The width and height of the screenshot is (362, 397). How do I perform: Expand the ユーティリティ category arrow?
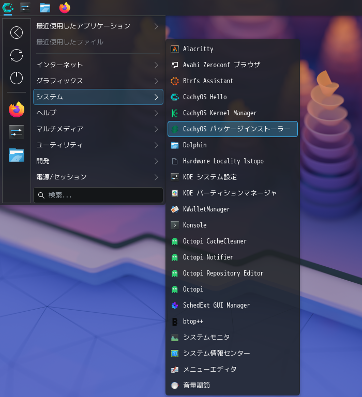coord(156,145)
